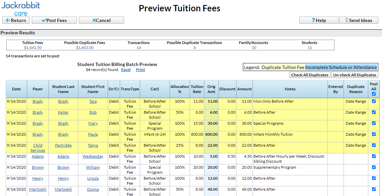Click the Tuition Rate column header
This screenshot has width=382, height=196.
coord(197,89)
